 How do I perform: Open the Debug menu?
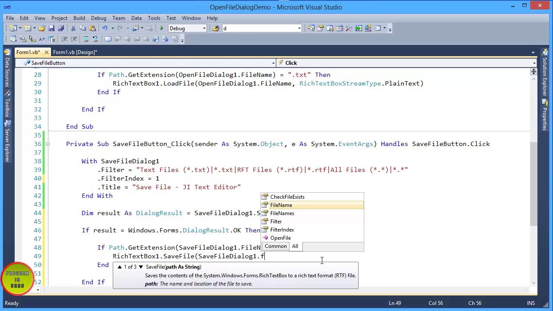tap(99, 18)
